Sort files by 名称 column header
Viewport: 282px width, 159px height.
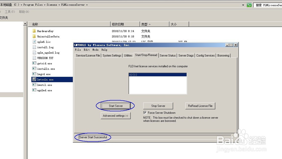69,24
